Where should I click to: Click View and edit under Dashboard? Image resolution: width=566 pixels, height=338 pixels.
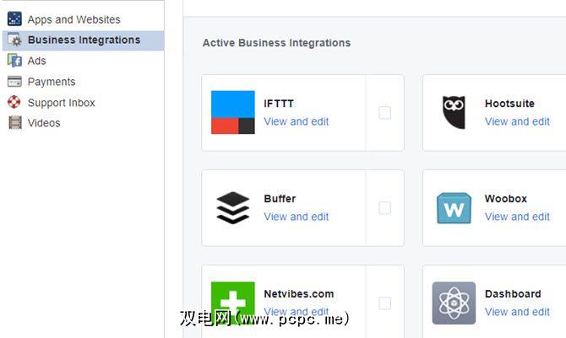pyautogui.click(x=517, y=312)
